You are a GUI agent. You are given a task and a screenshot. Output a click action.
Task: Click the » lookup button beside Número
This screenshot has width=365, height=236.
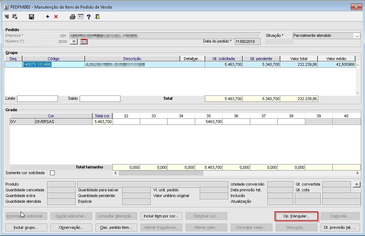click(x=74, y=41)
